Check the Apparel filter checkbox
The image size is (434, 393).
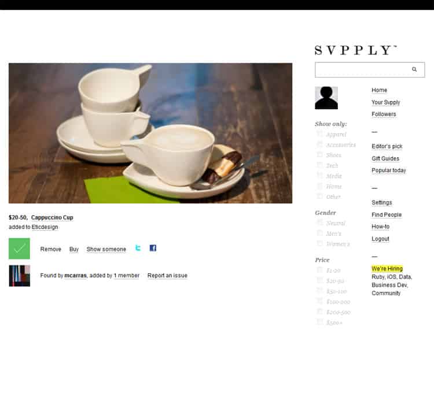(x=319, y=134)
